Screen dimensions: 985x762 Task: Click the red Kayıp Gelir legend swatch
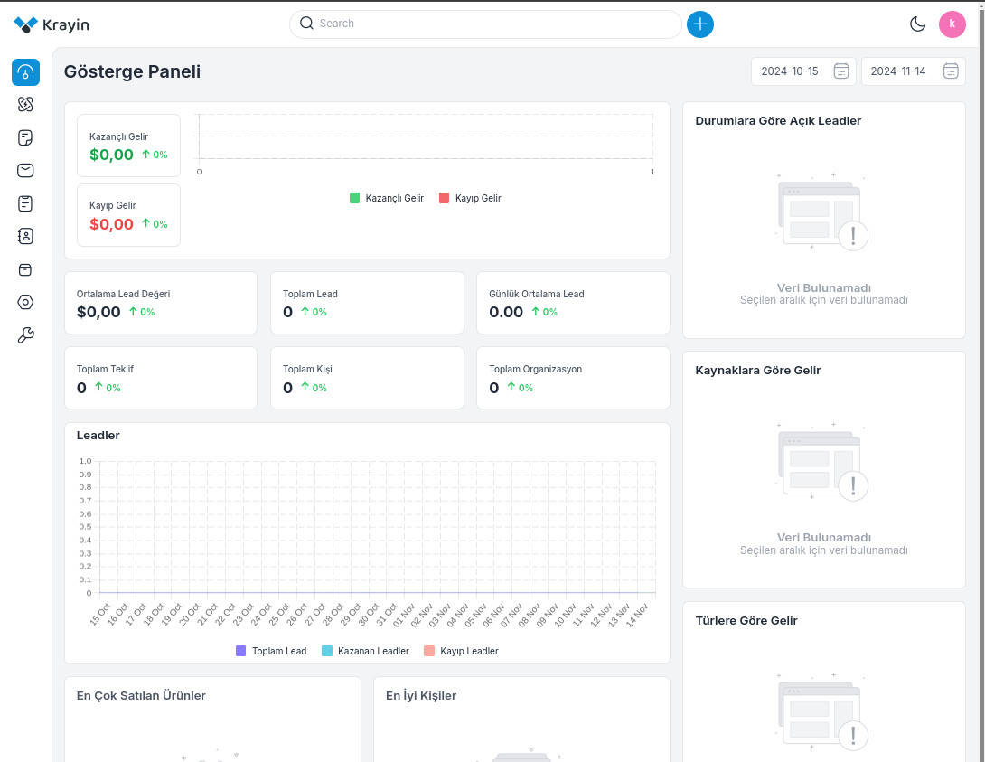click(444, 198)
